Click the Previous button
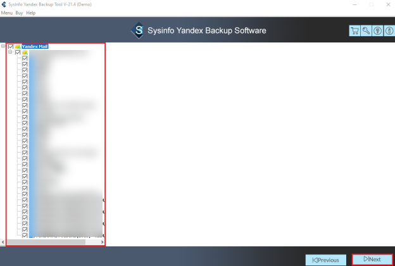The image size is (395, 266). click(326, 260)
